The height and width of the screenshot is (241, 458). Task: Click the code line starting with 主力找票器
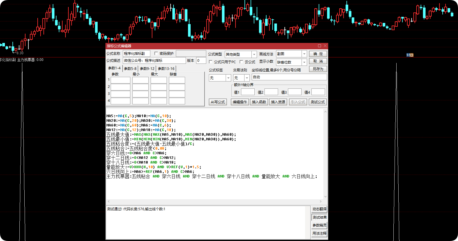click(x=212, y=176)
